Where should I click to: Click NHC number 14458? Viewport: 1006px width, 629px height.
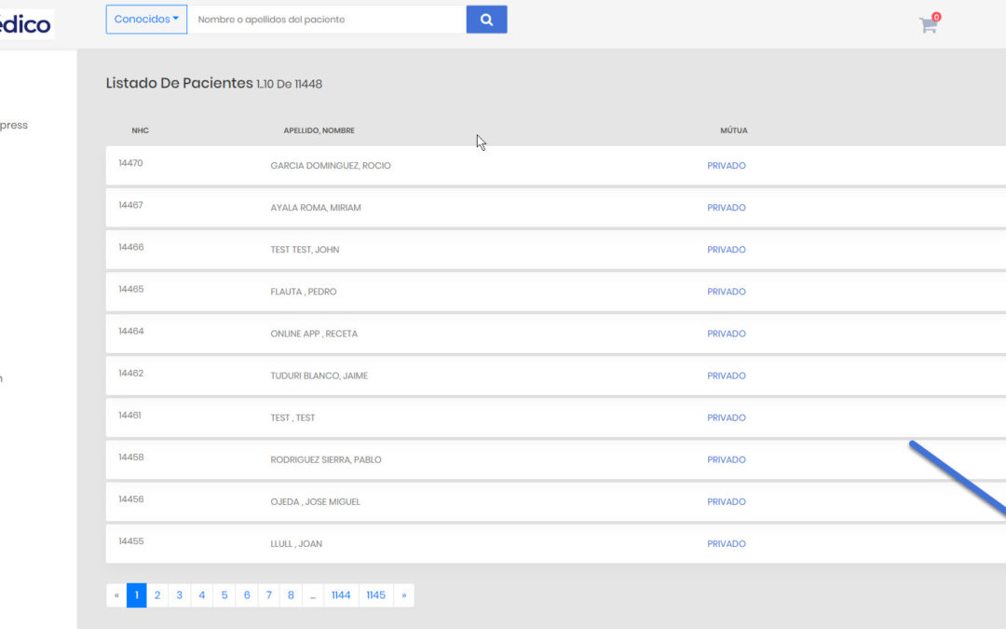coord(131,457)
